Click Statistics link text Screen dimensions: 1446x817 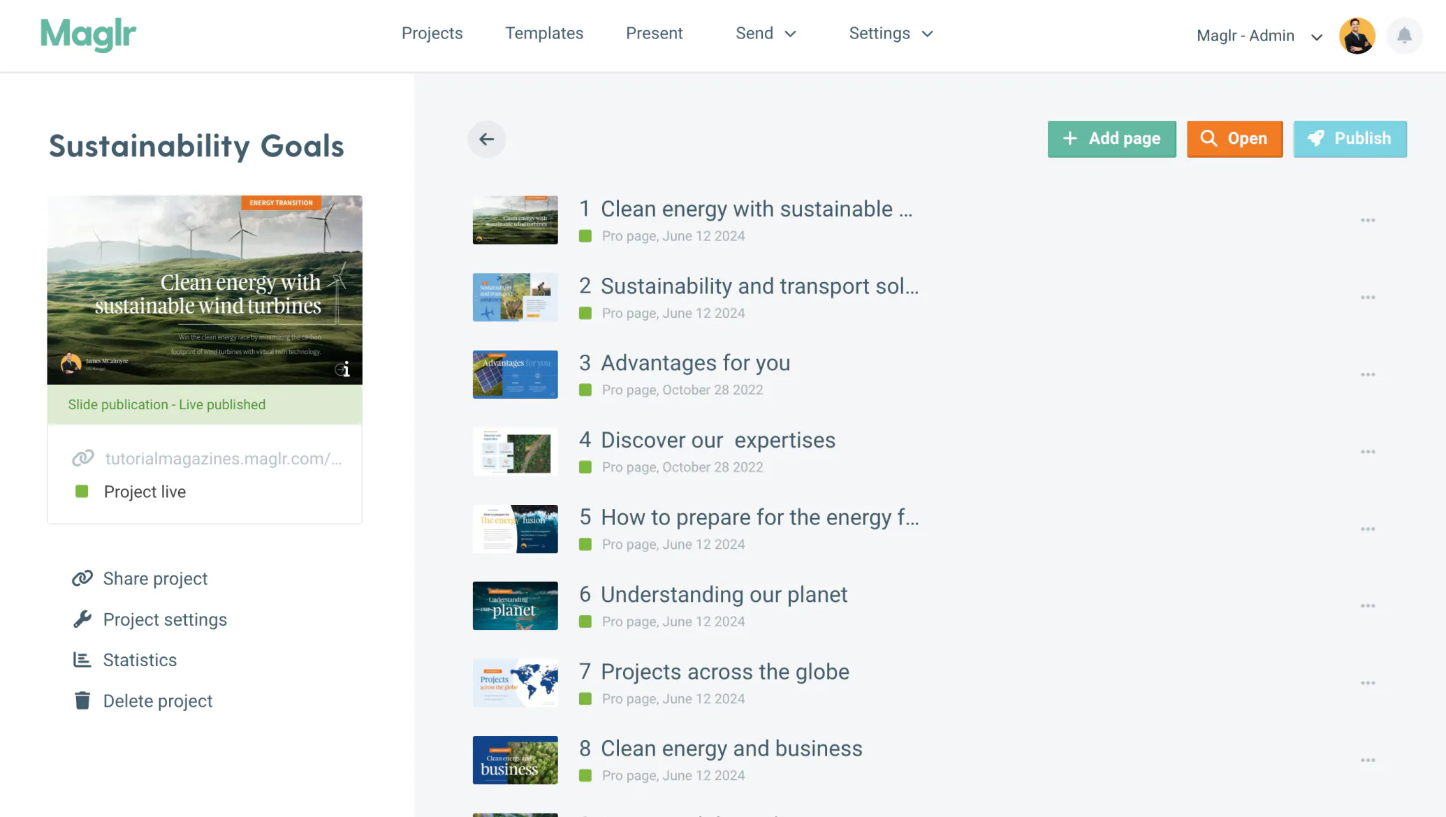point(140,660)
